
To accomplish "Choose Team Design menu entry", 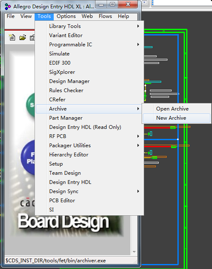I will (89, 173).
